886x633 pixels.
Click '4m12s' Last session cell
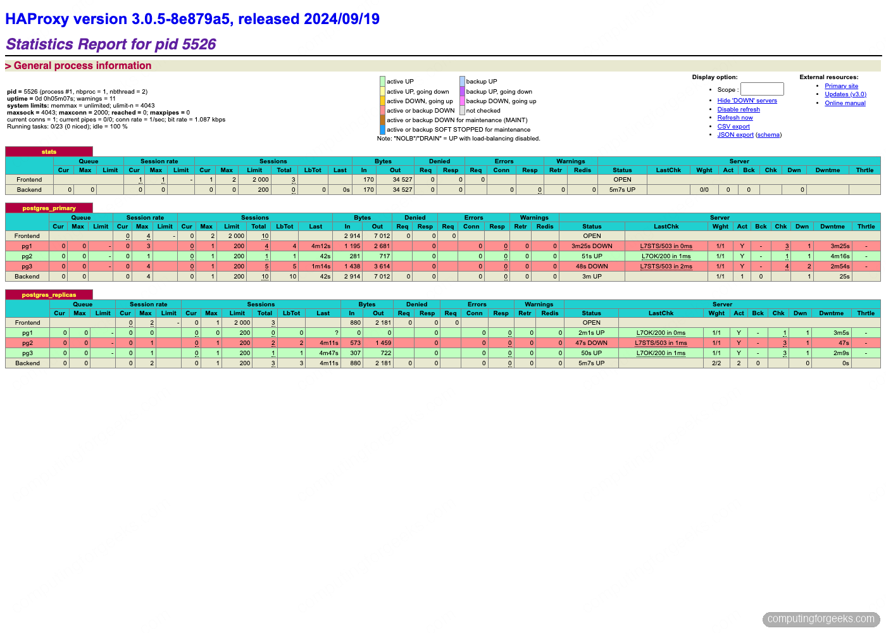[316, 246]
